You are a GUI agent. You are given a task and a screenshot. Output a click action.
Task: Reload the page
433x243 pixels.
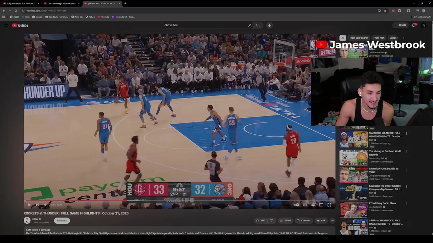(x=16, y=10)
